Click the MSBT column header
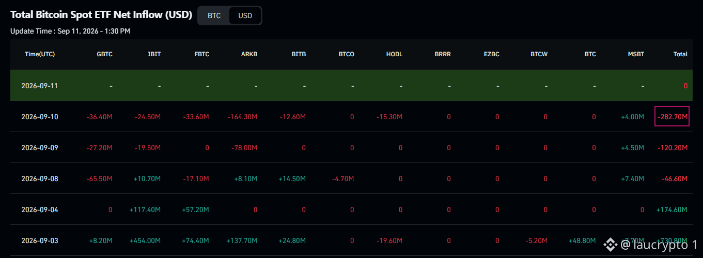Viewport: 703px width, 258px height. [x=636, y=54]
